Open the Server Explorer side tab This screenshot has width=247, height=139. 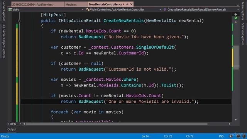pos(4,11)
